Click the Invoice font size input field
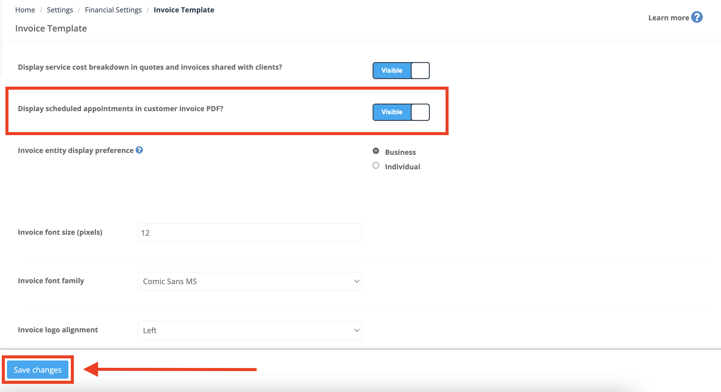The width and height of the screenshot is (721, 392). pos(250,233)
